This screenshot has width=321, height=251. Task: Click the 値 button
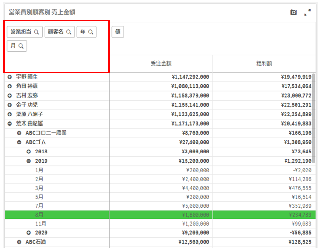tap(118, 32)
